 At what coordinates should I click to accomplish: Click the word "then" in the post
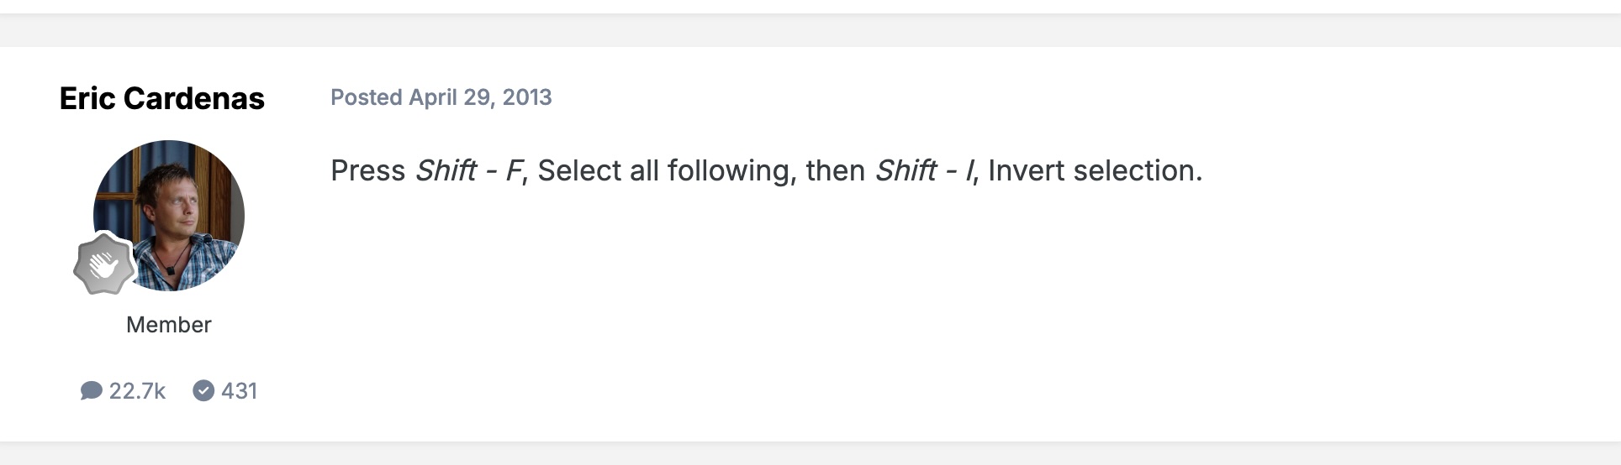coord(836,170)
